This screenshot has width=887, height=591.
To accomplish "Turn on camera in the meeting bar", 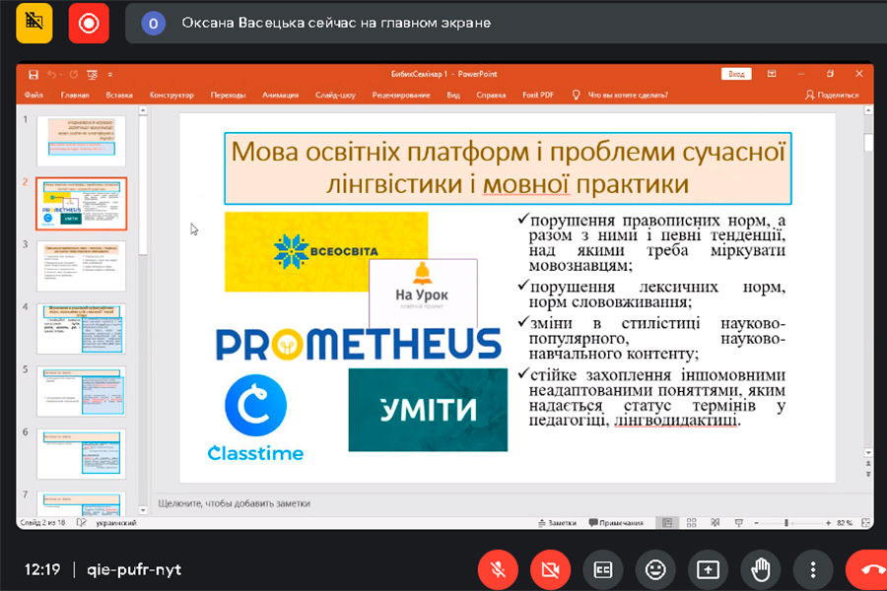I will tap(550, 569).
